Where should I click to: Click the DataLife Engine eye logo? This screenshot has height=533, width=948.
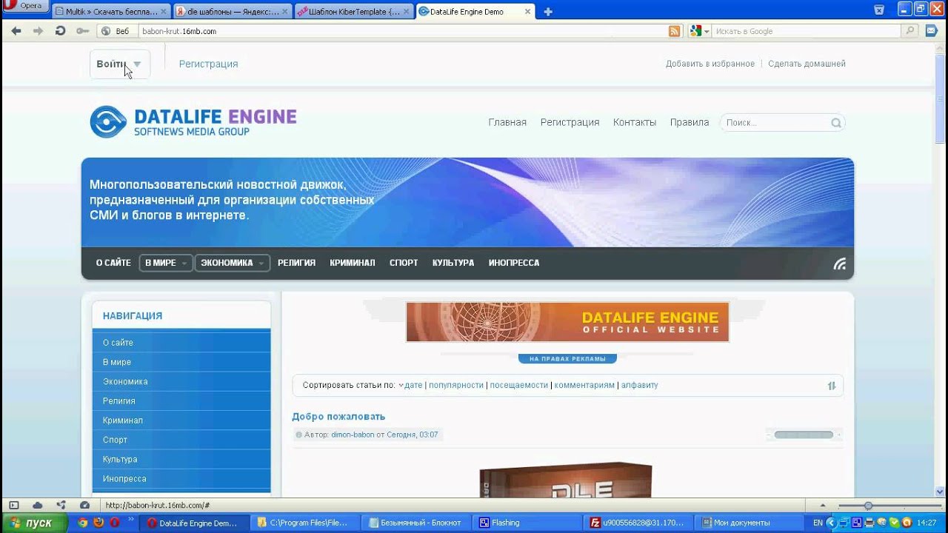[108, 121]
